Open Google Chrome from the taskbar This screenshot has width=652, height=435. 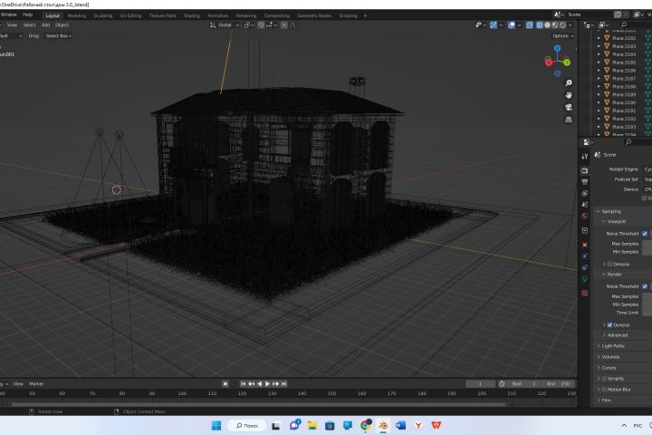(366, 425)
